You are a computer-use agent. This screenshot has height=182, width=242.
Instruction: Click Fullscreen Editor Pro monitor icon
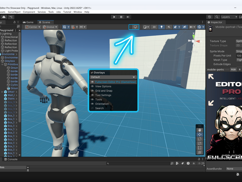click(x=135, y=27)
